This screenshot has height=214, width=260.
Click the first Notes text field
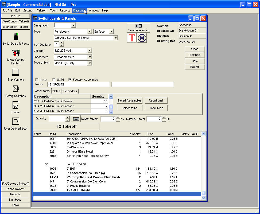(x=79, y=84)
